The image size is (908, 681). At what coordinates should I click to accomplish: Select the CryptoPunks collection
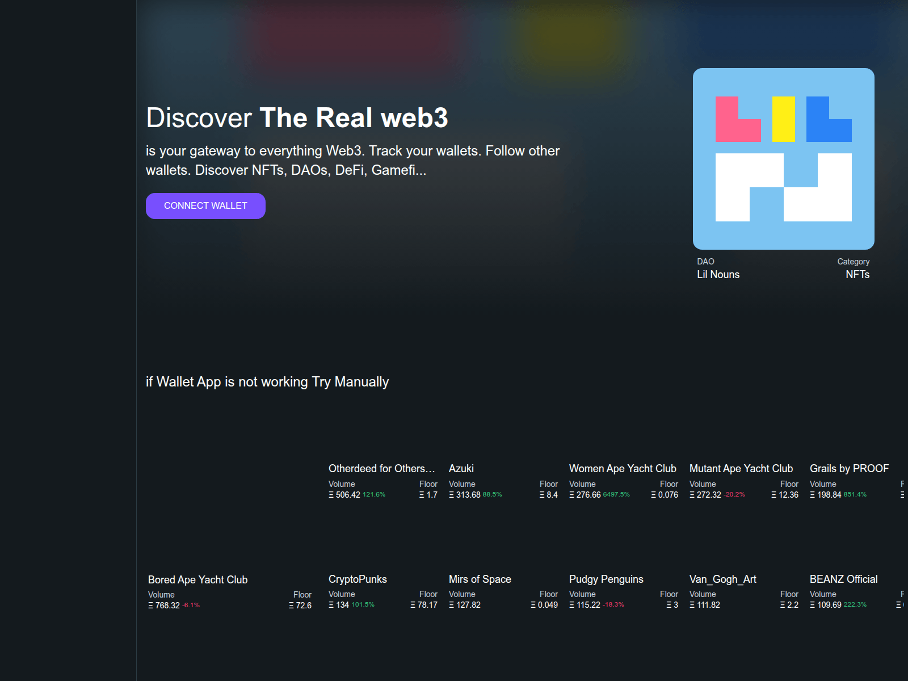tap(358, 579)
